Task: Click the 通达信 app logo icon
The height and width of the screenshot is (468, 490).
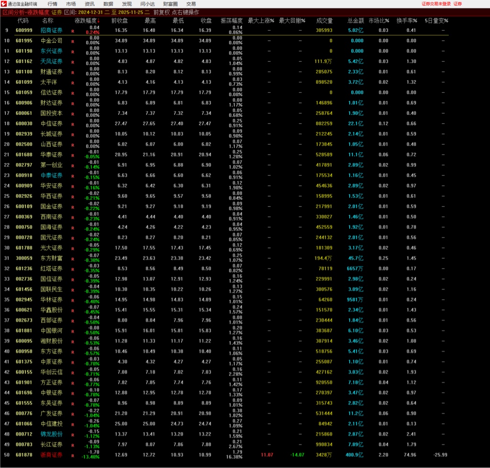Action: pyautogui.click(x=3, y=4)
